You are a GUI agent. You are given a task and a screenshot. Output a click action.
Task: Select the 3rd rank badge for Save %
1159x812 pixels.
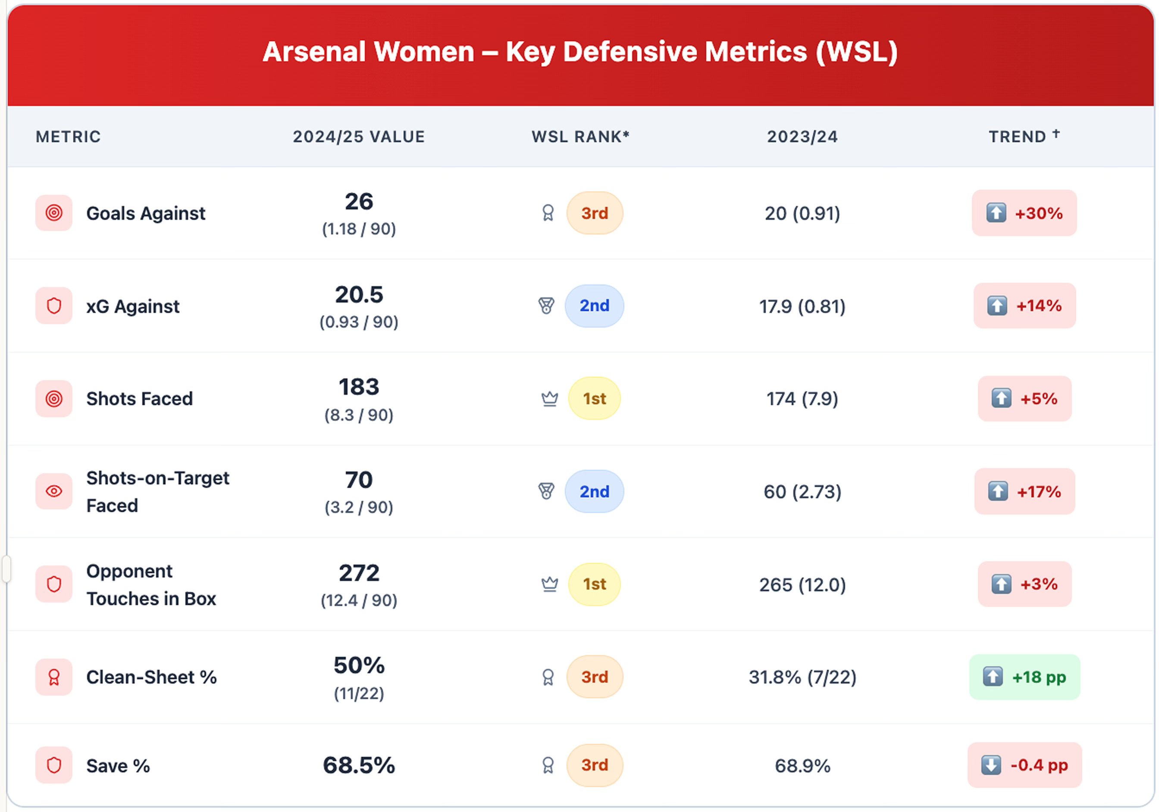pyautogui.click(x=595, y=765)
